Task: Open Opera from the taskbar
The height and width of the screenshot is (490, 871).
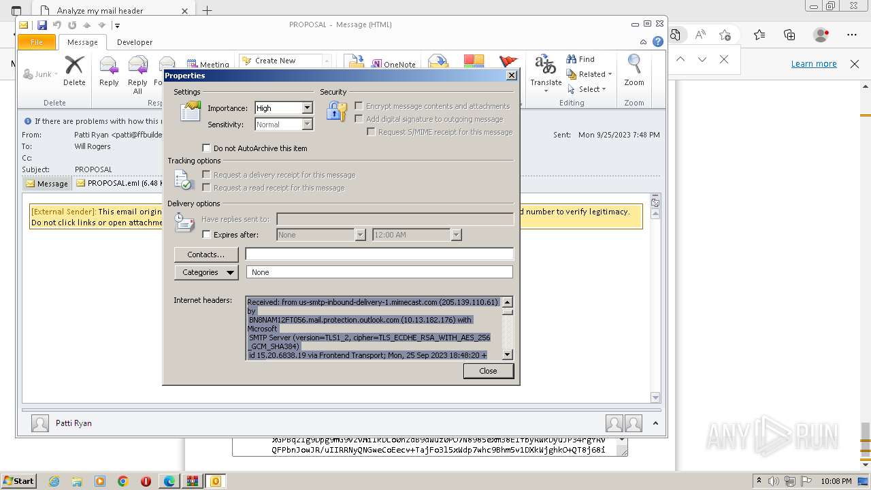Action: pos(146,481)
